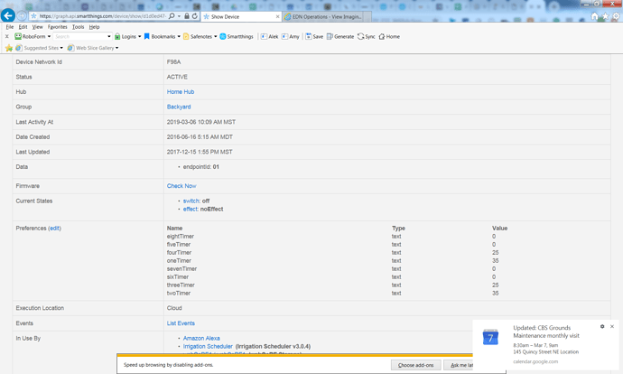
Task: Select the Device Network Id value F98A
Action: (x=173, y=62)
